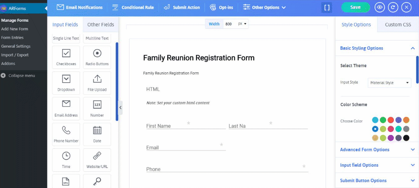This screenshot has width=419, height=188.
Task: Save the form
Action: 355,8
